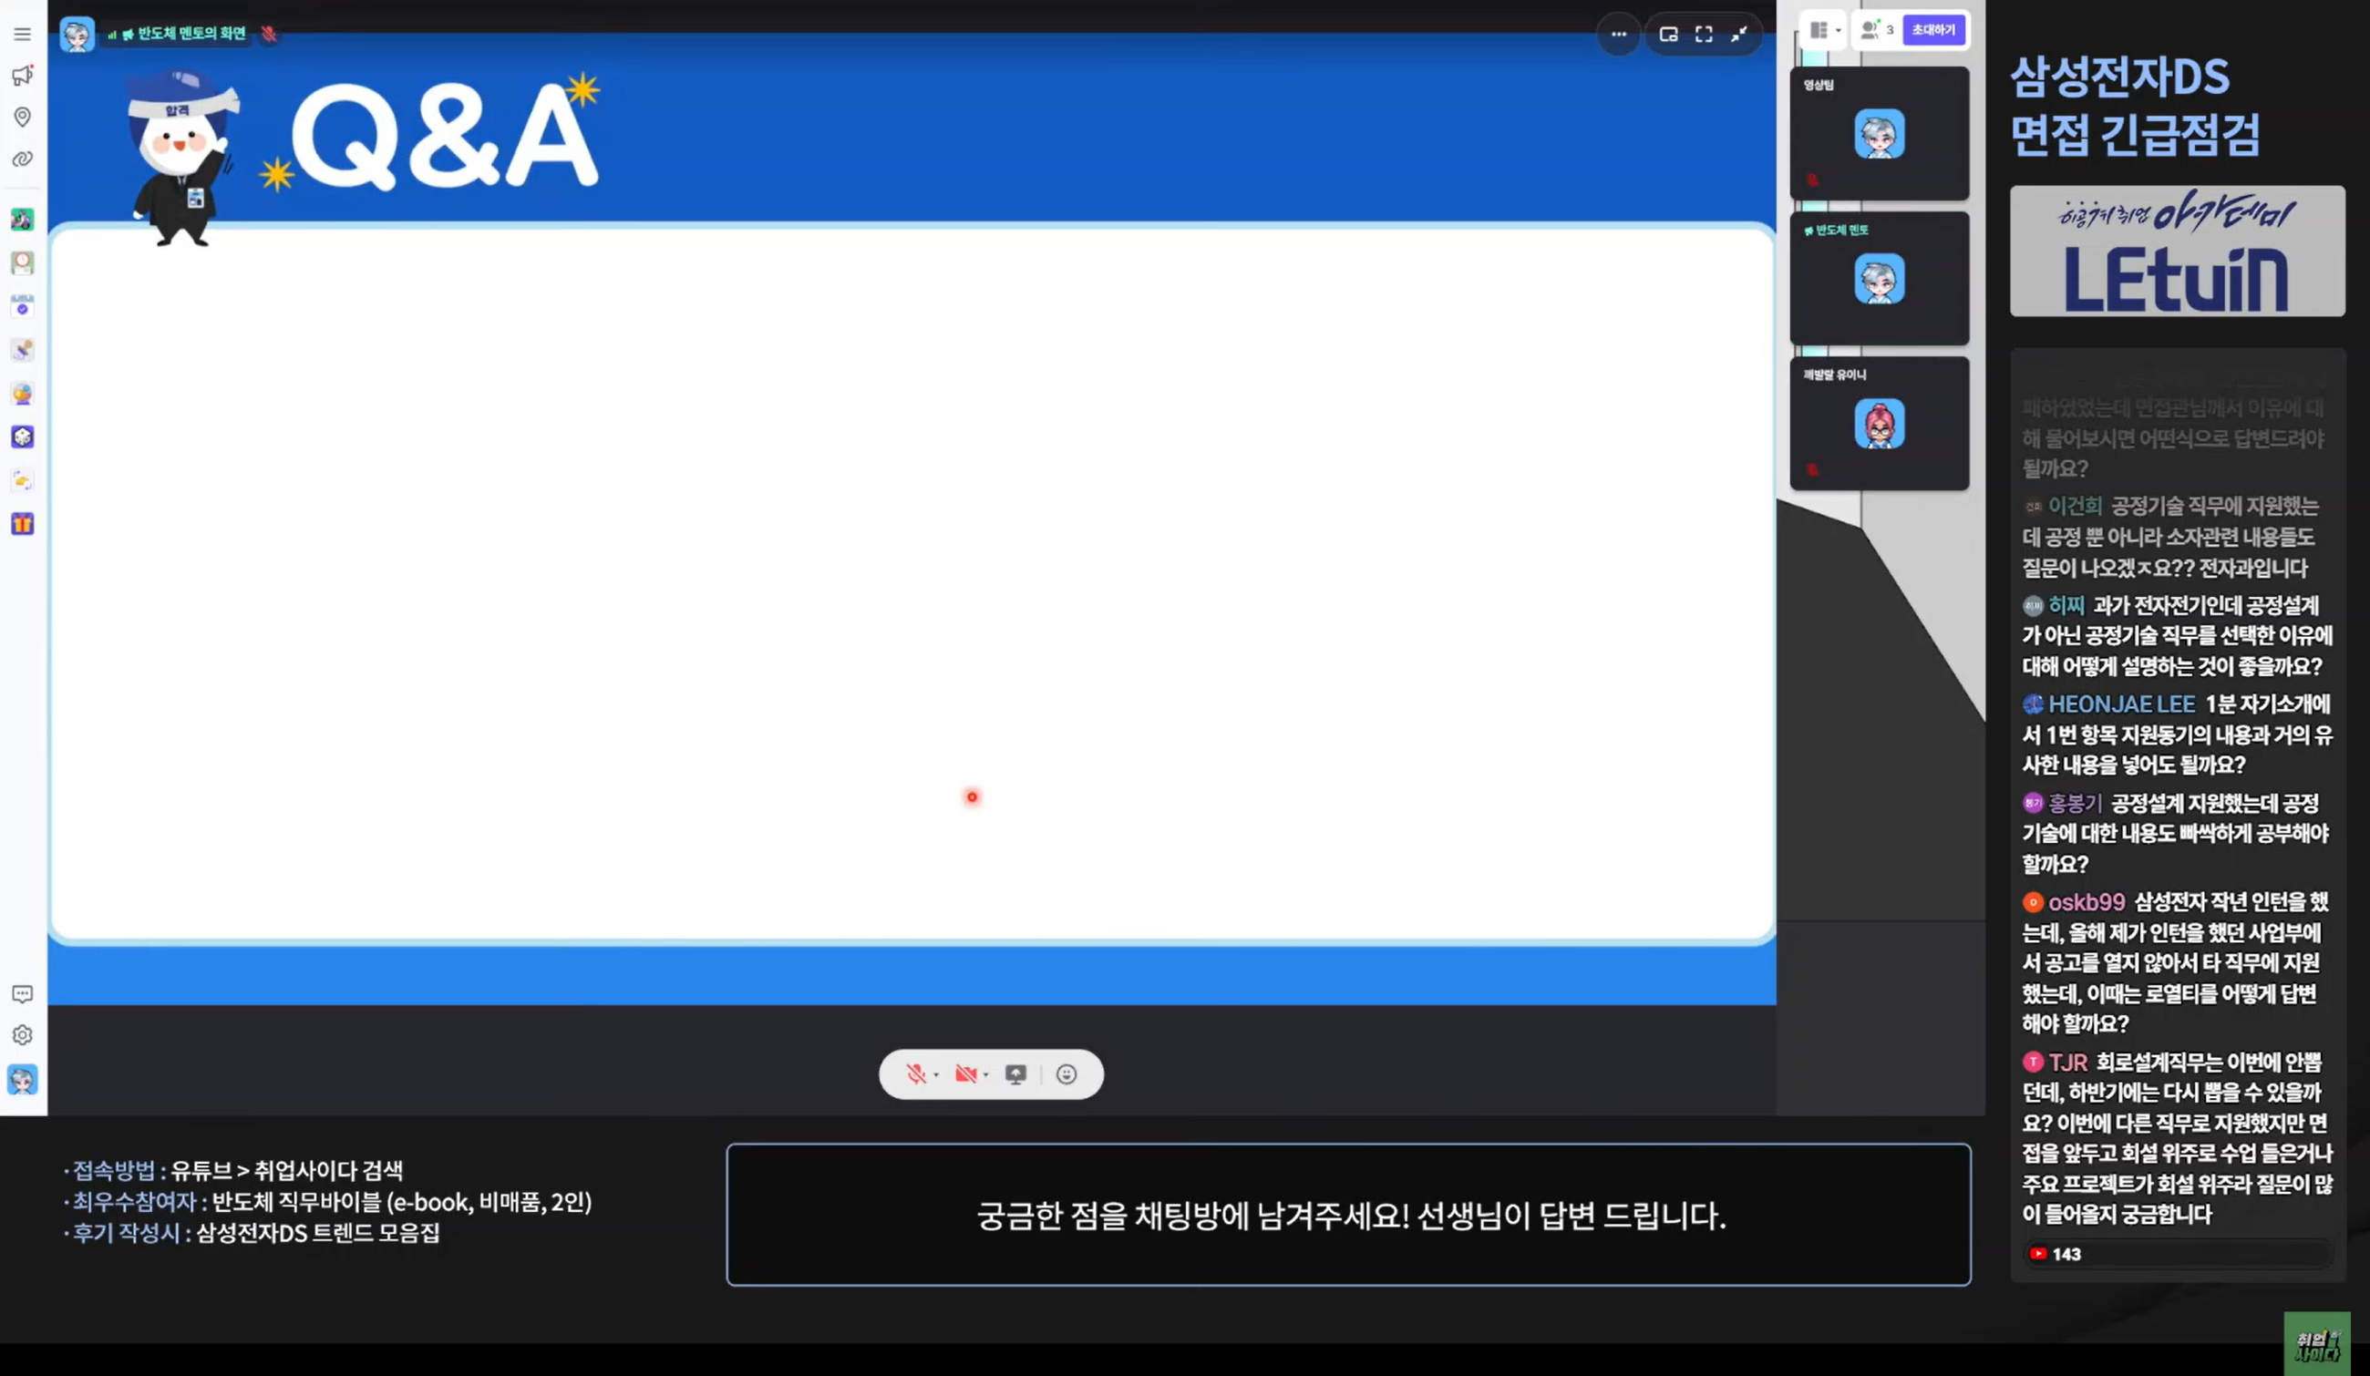The height and width of the screenshot is (1376, 2370).
Task: Open the three-dots more options menu
Action: 1619,35
